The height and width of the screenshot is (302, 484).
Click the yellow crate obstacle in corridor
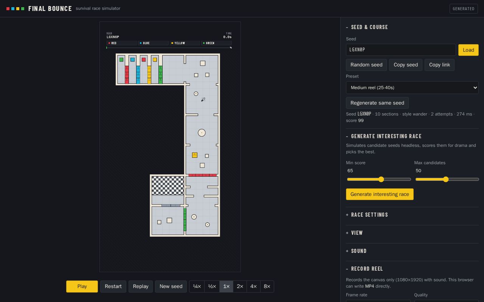195,155
